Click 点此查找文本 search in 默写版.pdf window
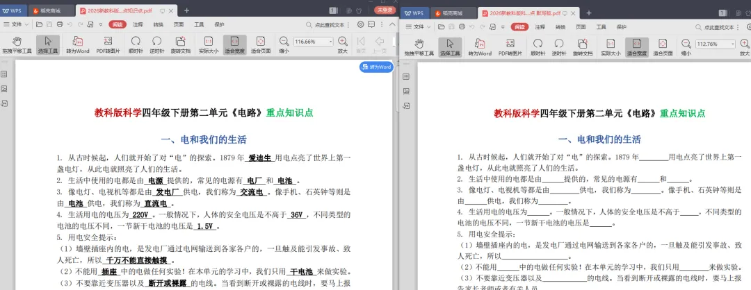751x290 pixels. coord(716,27)
